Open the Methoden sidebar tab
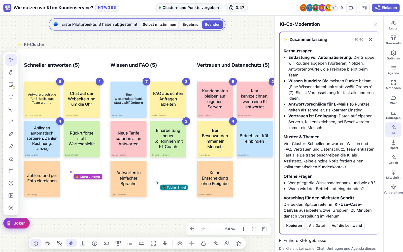Image resolution: width=403 pixels, height=252 pixels. tap(393, 85)
